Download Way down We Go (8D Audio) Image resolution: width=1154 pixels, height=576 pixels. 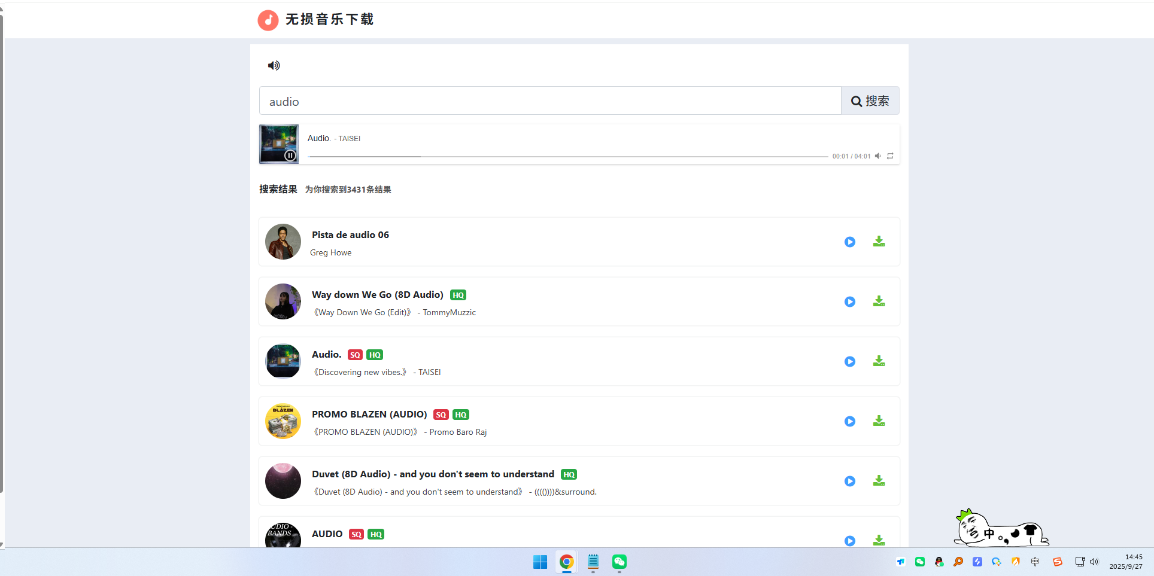point(878,301)
